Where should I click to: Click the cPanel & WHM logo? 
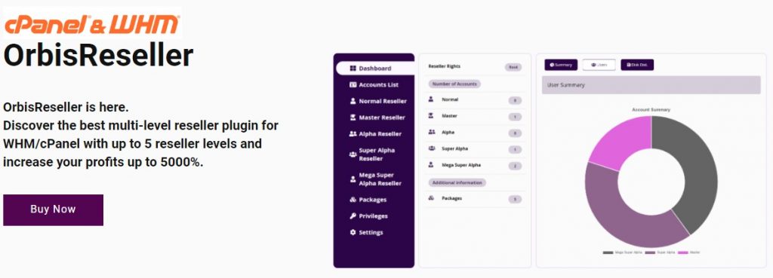pos(92,23)
